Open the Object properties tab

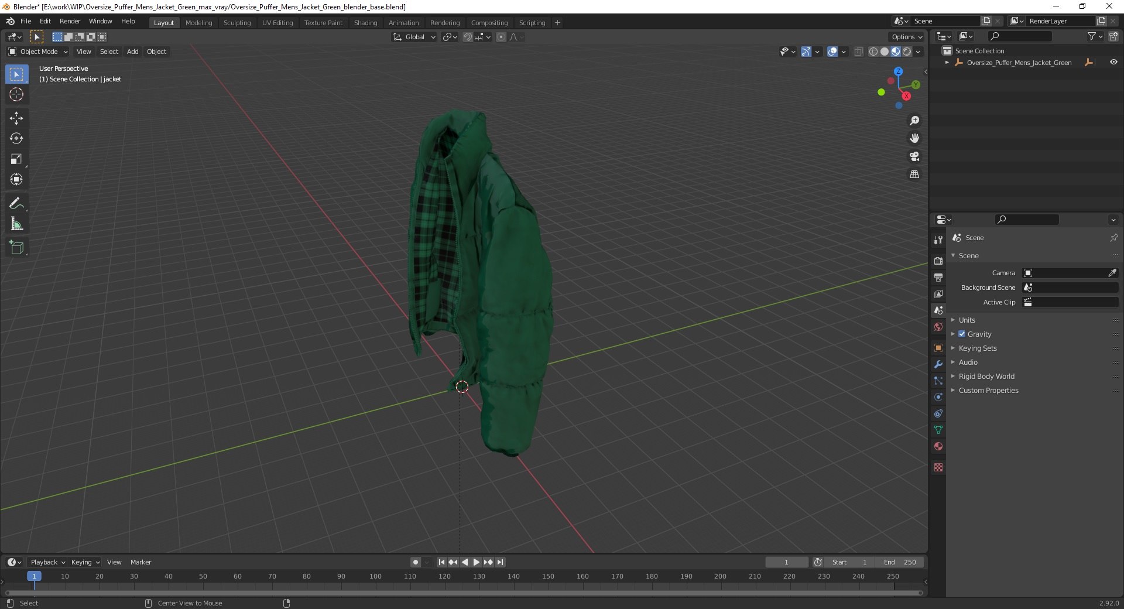tap(938, 348)
